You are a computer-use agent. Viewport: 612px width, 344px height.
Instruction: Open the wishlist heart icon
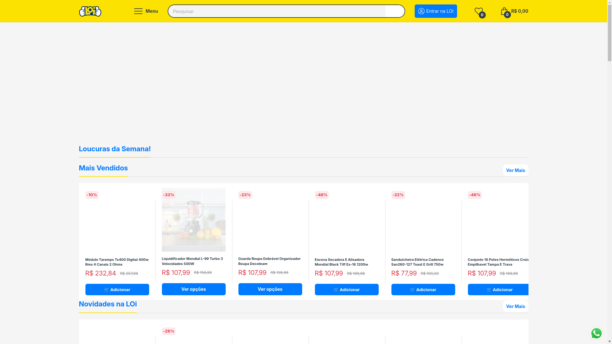478,11
